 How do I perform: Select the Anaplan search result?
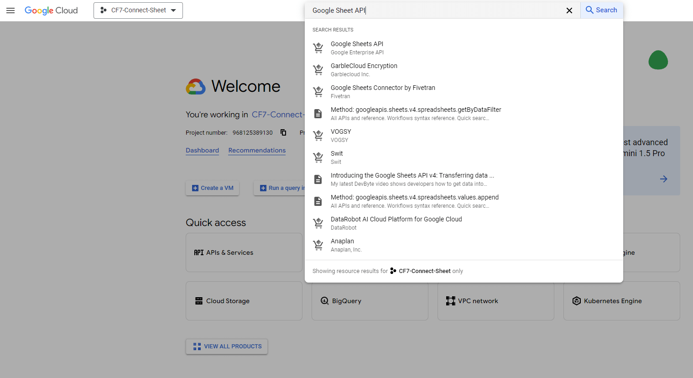point(464,245)
